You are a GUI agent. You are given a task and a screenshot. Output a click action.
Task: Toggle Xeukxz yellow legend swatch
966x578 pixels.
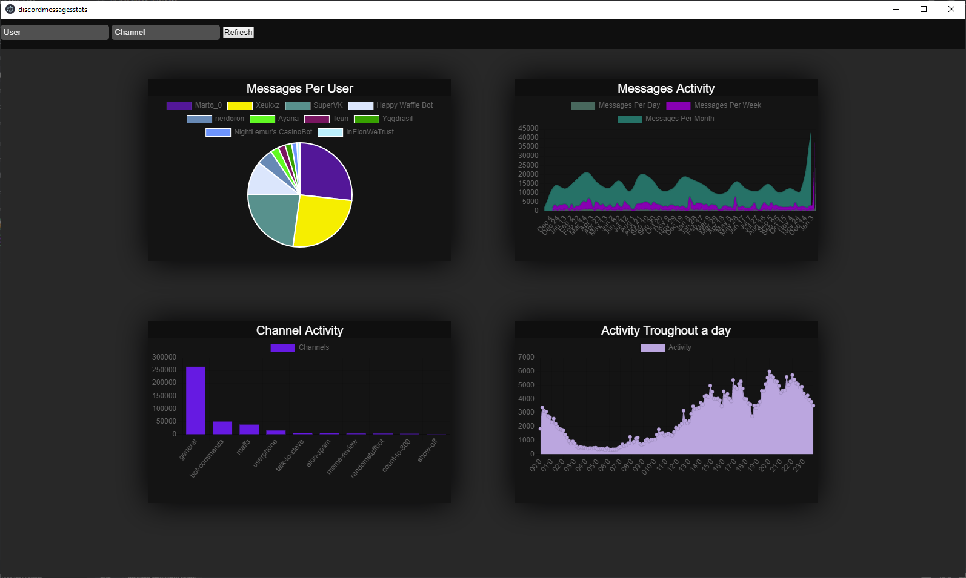(240, 106)
